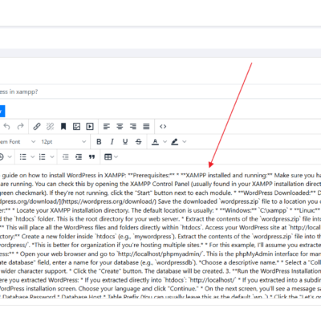The height and width of the screenshot is (321, 321).
Task: Remove link with the unlink icon
Action: [50, 126]
